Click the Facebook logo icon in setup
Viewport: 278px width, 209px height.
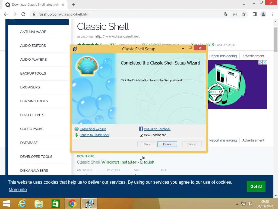click(x=141, y=129)
